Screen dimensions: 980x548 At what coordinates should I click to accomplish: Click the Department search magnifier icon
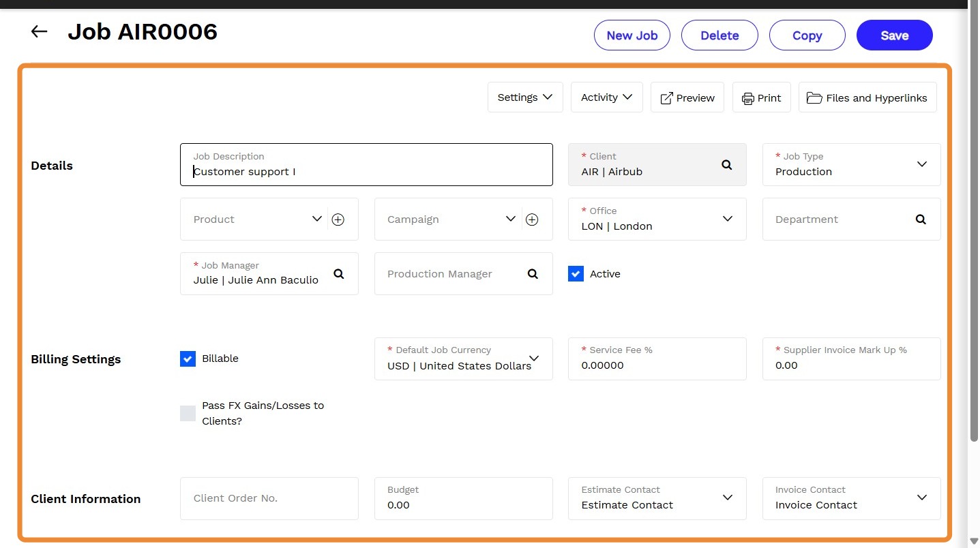pos(921,219)
